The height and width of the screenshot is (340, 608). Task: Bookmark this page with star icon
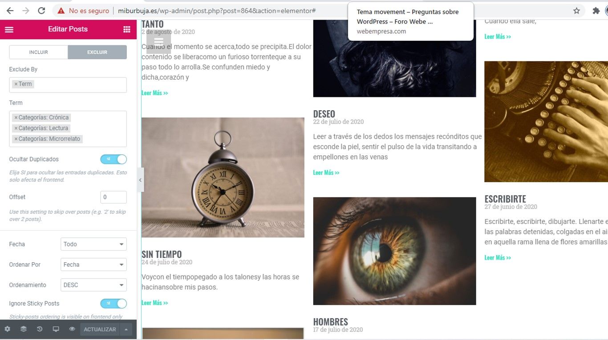tap(576, 11)
